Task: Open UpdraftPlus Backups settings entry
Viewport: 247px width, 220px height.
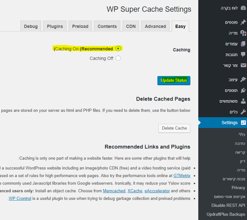Action: [226, 214]
